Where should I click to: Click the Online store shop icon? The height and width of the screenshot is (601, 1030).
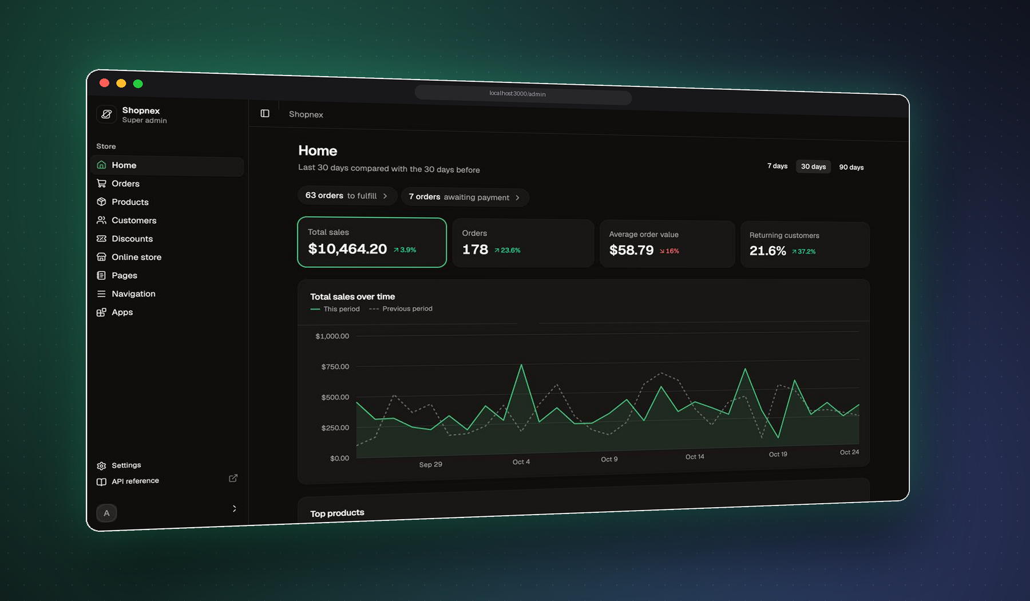101,256
